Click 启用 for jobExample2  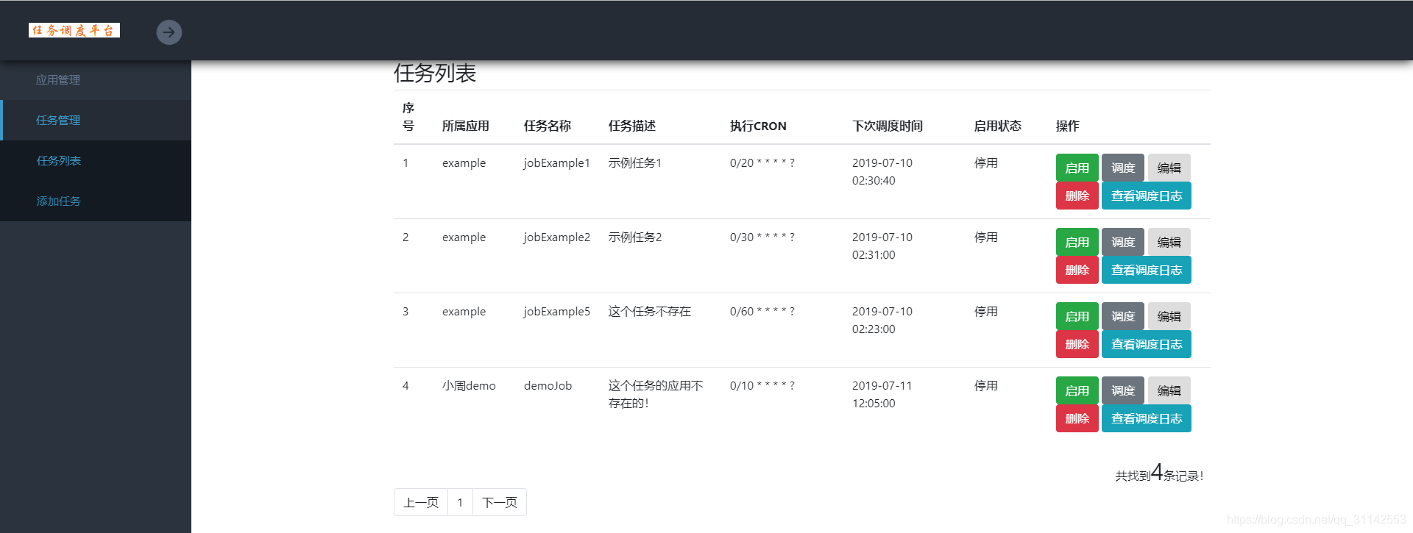tap(1077, 242)
